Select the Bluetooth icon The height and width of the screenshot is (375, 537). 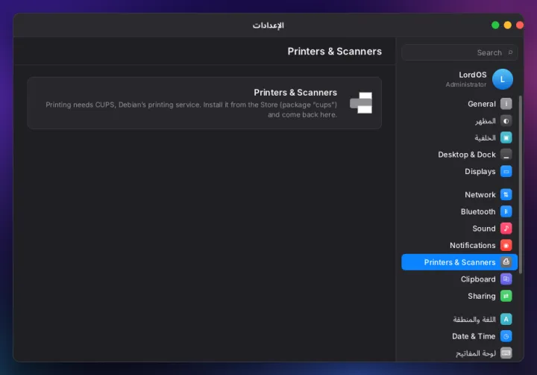[506, 211]
